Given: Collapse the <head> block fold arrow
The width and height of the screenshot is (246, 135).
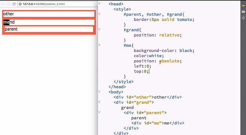Looking at the screenshot, I should (99, 4).
